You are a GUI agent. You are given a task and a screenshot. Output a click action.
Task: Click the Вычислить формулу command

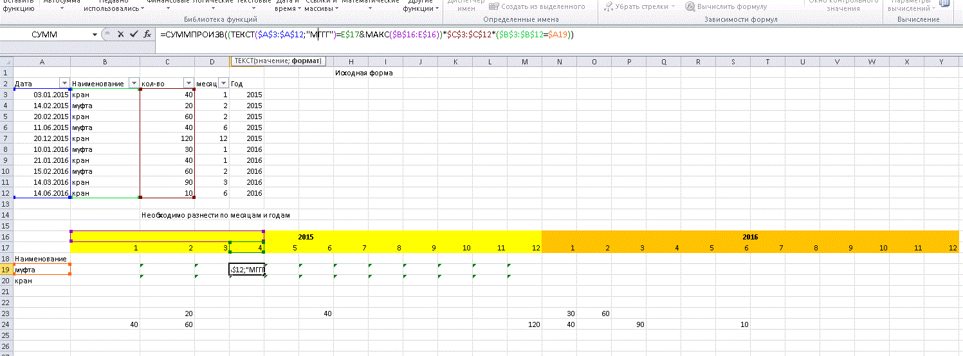(726, 6)
